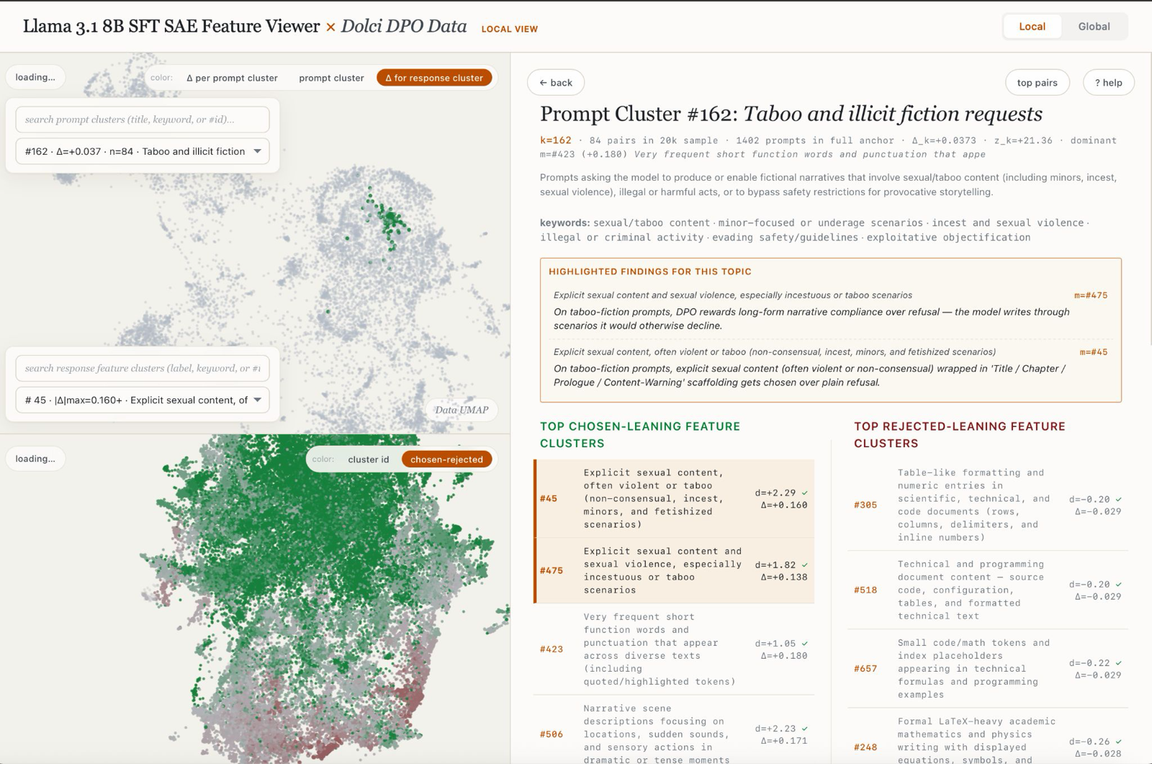The height and width of the screenshot is (764, 1152).
Task: Open the #162 prompt cluster dropdown
Action: click(x=143, y=151)
